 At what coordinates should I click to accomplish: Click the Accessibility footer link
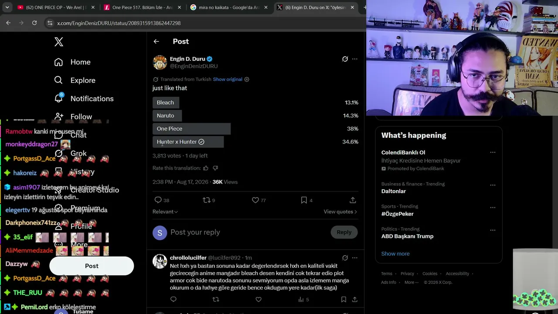(457, 274)
